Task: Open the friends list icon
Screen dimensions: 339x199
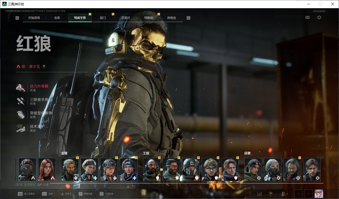Action: click(x=285, y=194)
